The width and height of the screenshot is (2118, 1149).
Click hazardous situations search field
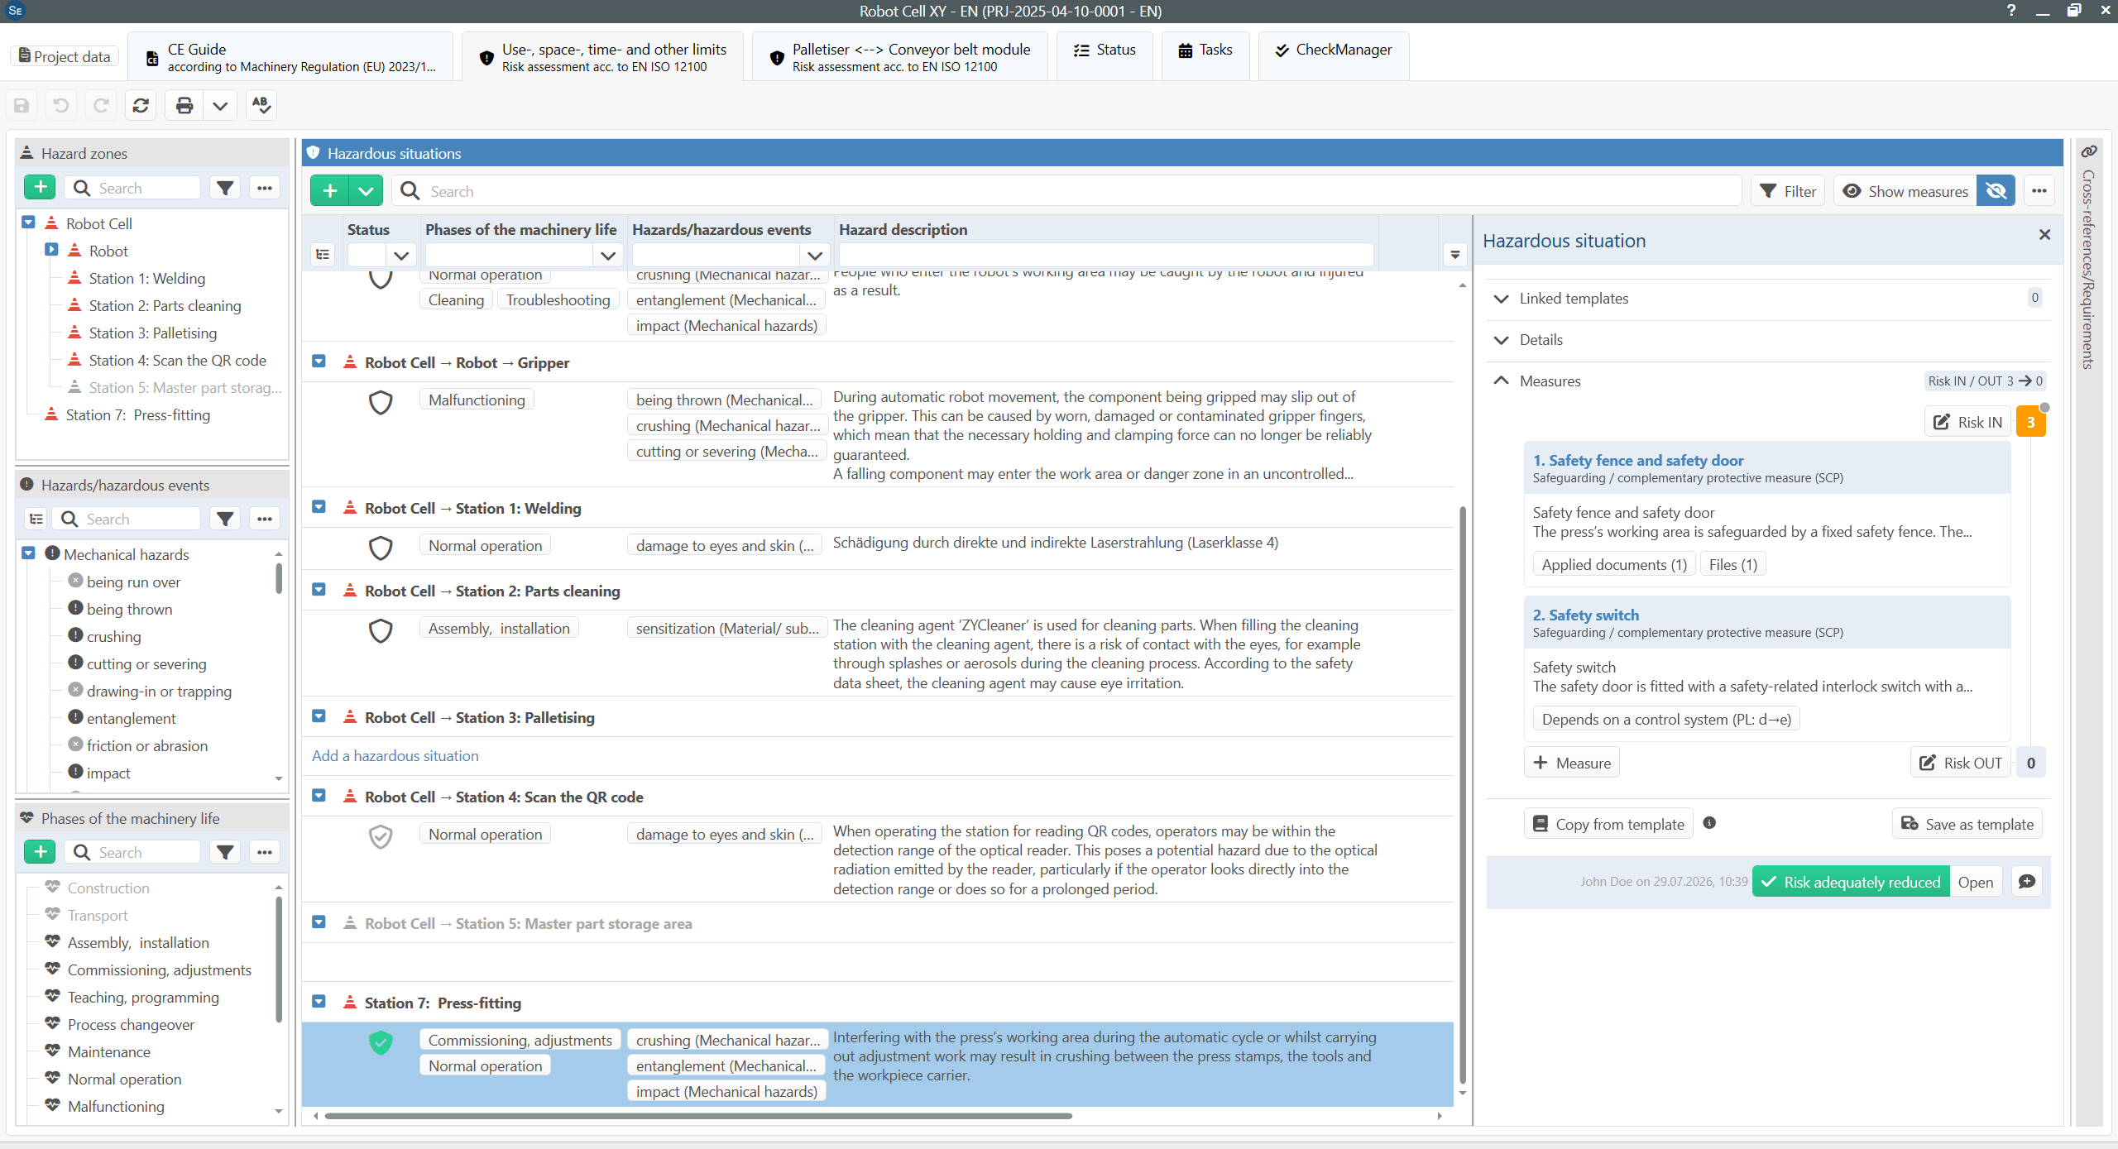(x=1067, y=191)
